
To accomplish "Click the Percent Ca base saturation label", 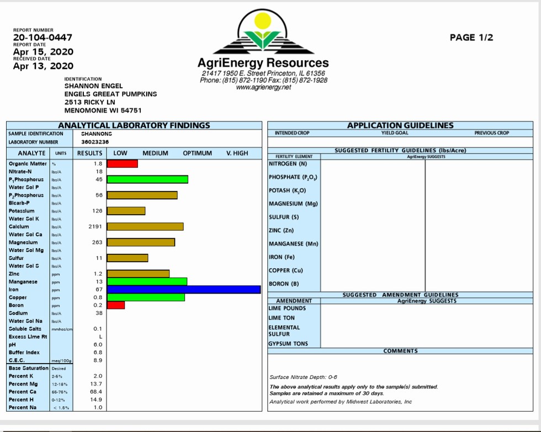I will pyautogui.click(x=22, y=392).
